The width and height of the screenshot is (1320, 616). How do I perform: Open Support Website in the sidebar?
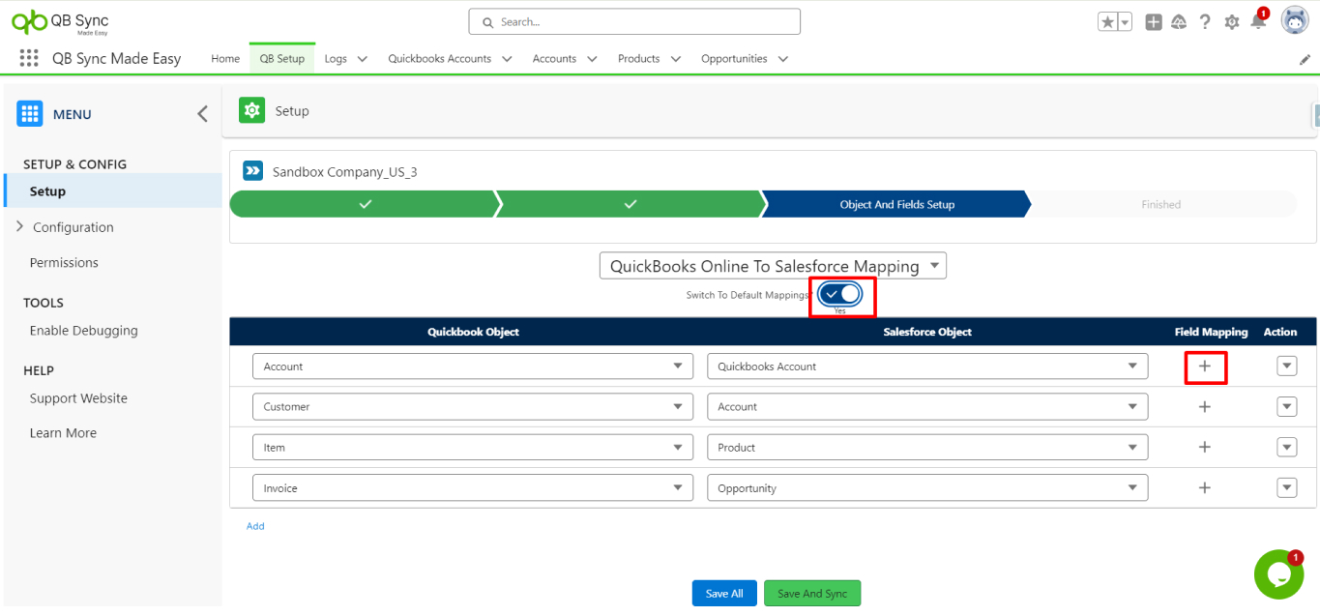(78, 398)
